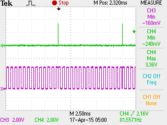This screenshot has width=167, height=125.
Task: Select the CH2 Off Freq measurement slot
Action: click(x=151, y=79)
